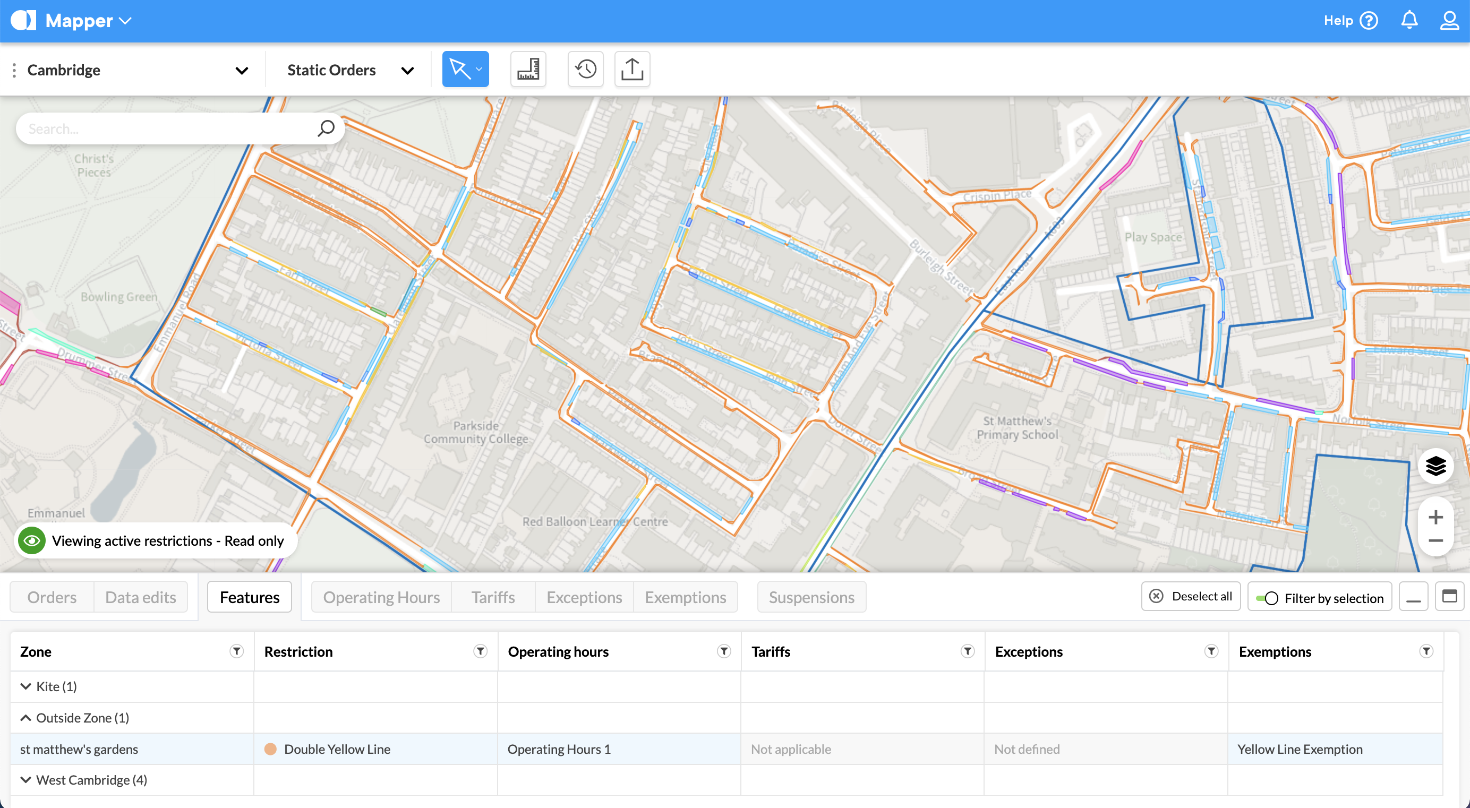The image size is (1470, 808).
Task: Open the Cambridge project dropdown
Action: tap(242, 70)
